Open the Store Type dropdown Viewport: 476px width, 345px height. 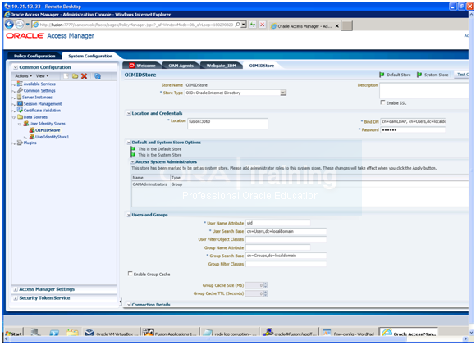(x=283, y=93)
